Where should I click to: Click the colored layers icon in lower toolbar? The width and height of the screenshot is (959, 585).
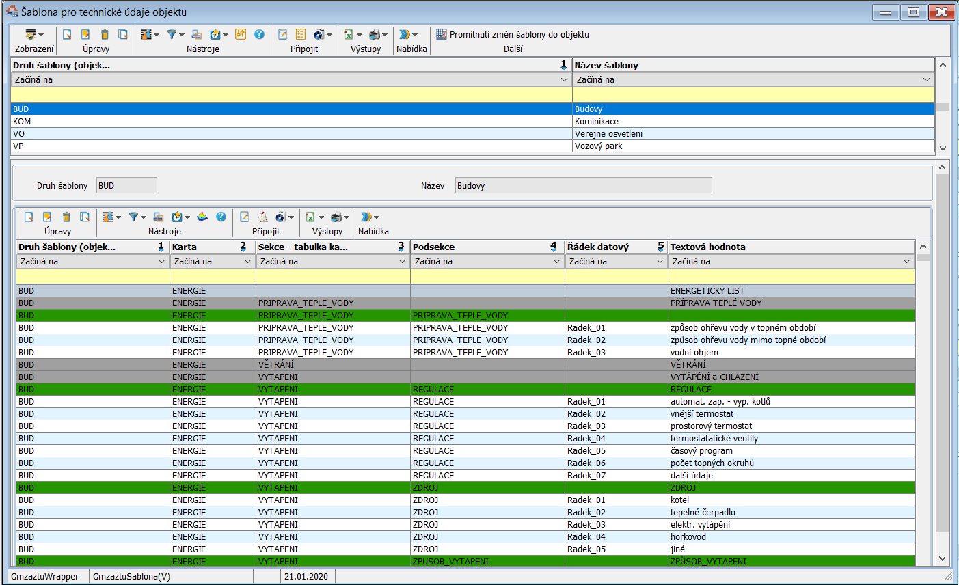[x=202, y=217]
